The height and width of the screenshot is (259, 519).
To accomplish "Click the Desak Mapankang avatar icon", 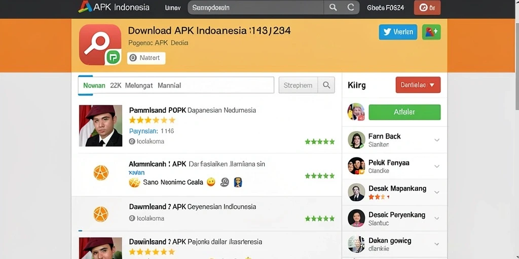I will pyautogui.click(x=356, y=192).
